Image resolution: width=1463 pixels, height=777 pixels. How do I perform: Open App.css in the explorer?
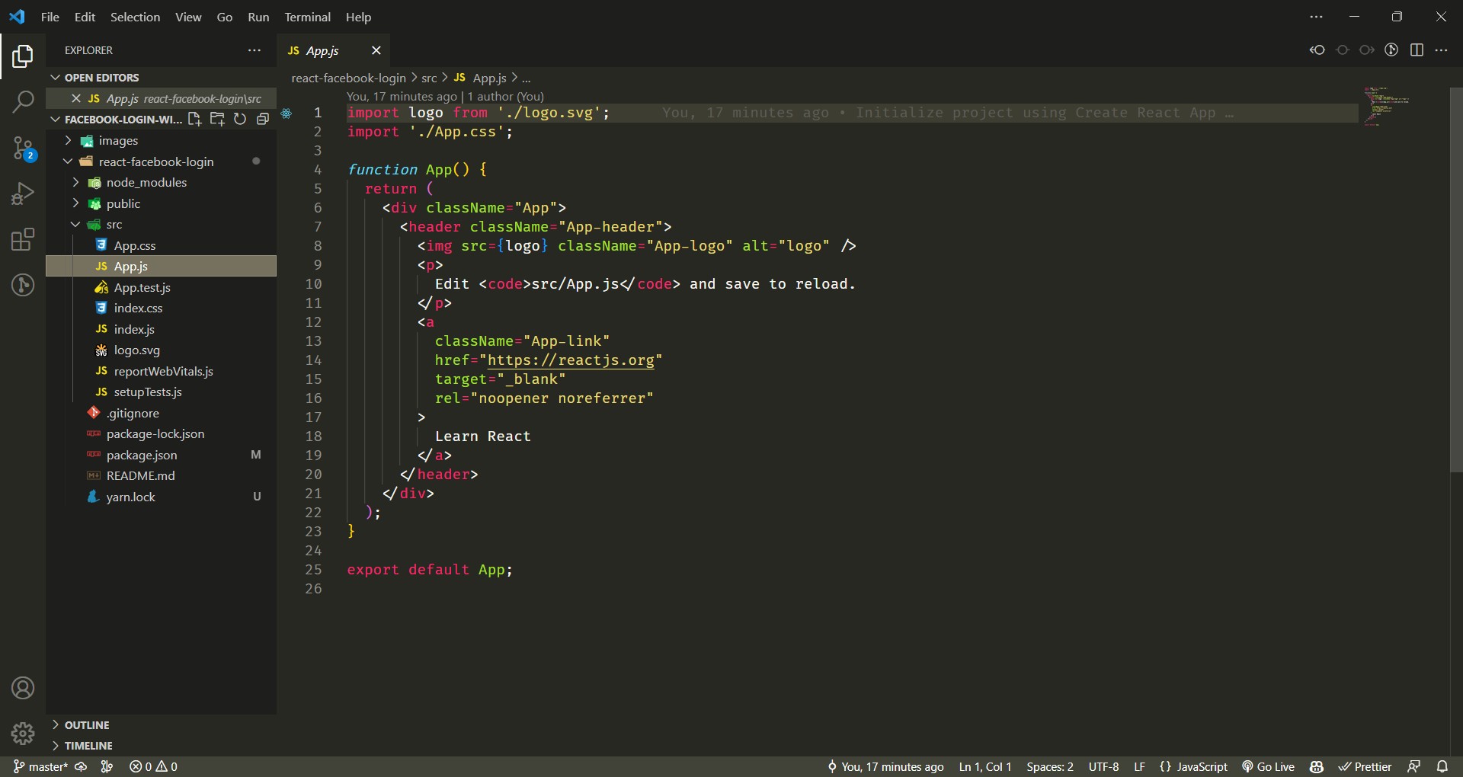pos(162,245)
